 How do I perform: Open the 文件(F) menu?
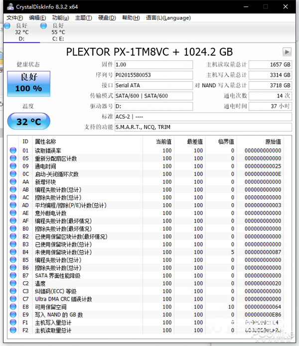click(14, 17)
